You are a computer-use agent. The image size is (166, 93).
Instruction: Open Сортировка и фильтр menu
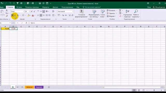[127, 13]
